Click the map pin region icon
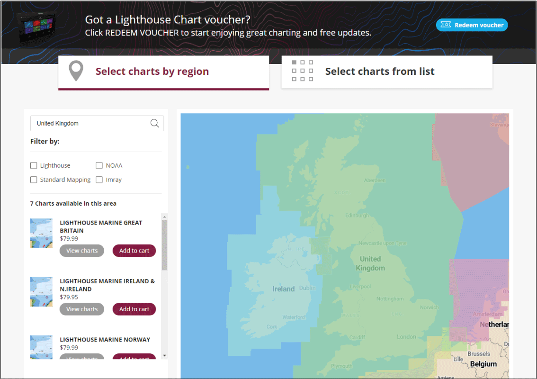 coord(76,71)
